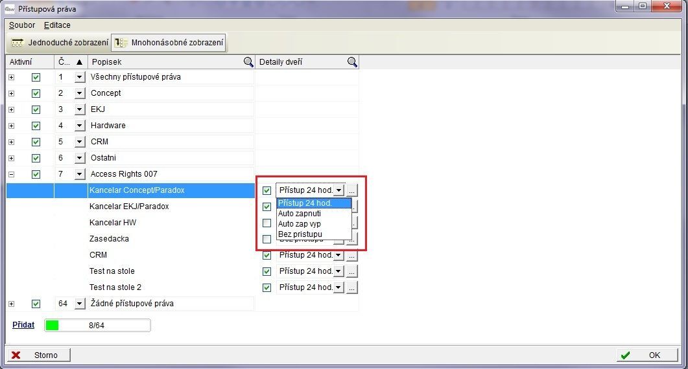The height and width of the screenshot is (369, 688).
Task: Click the sort arrow in number column
Action: (x=80, y=62)
